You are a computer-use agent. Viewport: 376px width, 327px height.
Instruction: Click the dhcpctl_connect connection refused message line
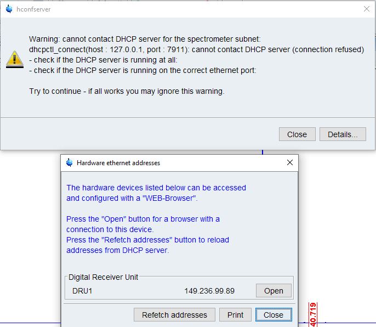196,49
